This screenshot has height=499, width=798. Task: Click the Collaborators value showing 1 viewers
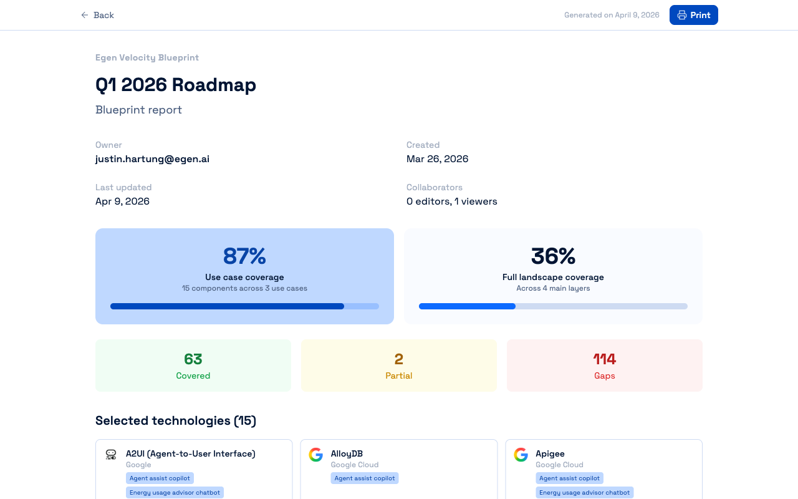[x=451, y=201]
